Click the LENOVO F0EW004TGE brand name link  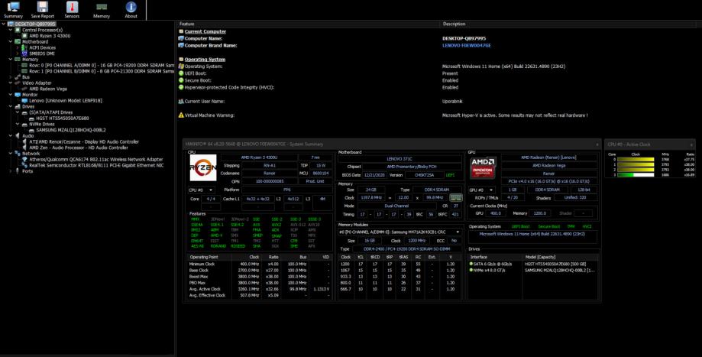click(x=467, y=45)
